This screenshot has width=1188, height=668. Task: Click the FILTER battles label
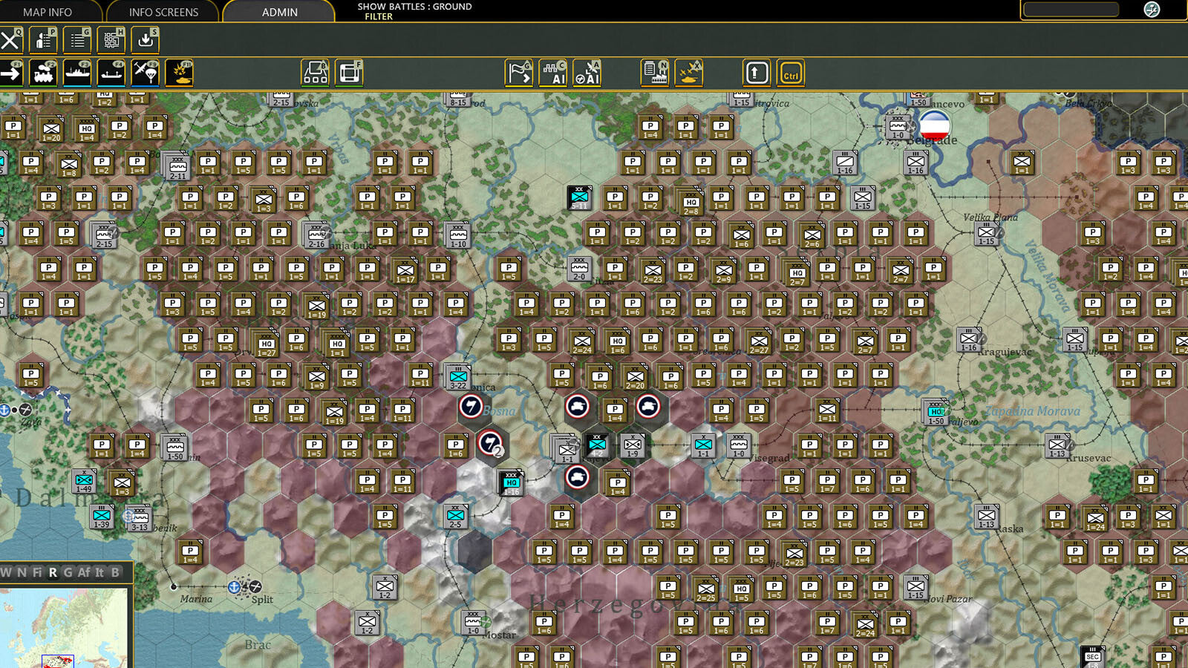click(x=379, y=16)
